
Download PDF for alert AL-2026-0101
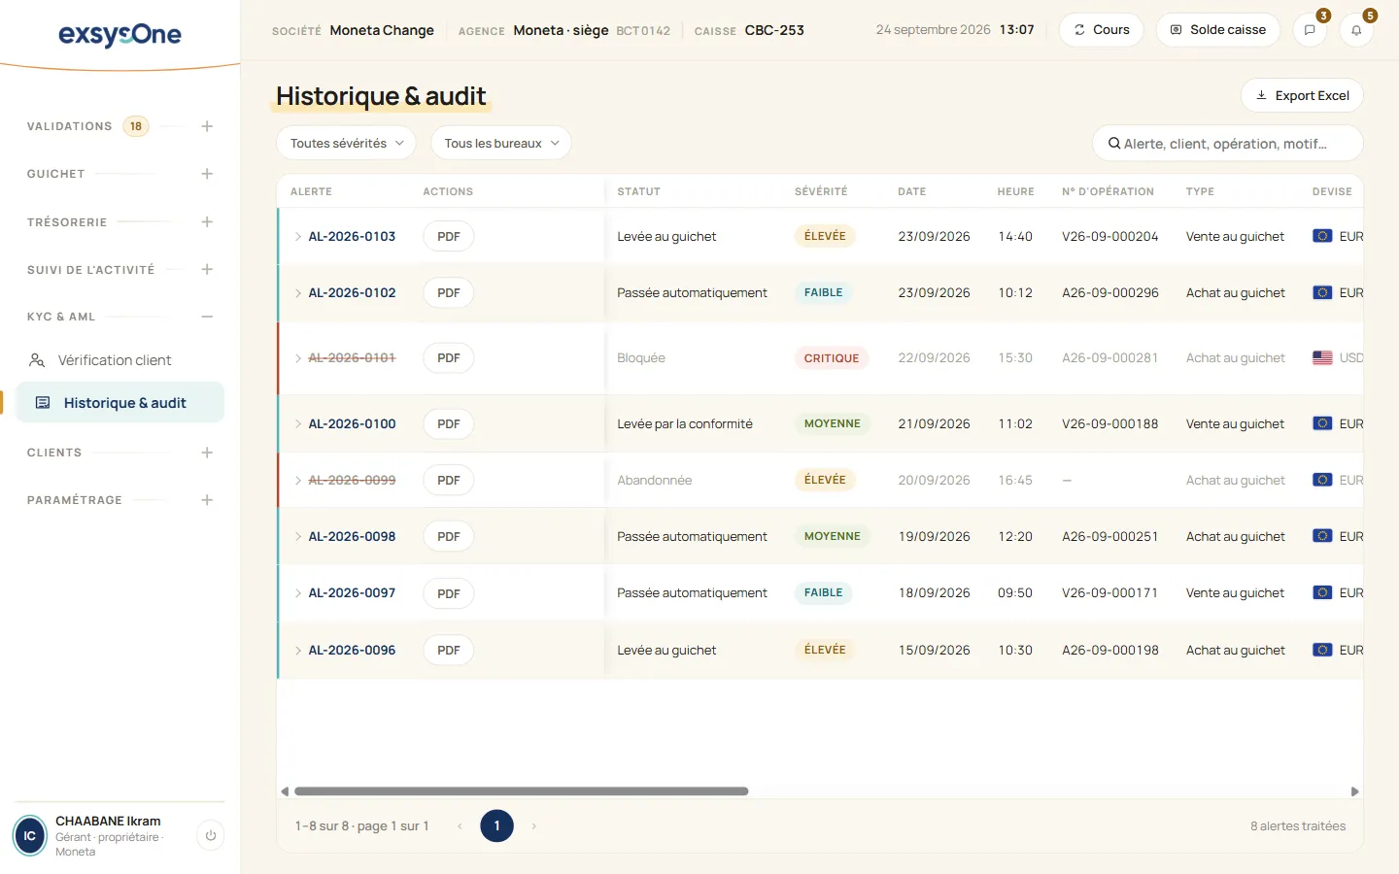coord(449,357)
